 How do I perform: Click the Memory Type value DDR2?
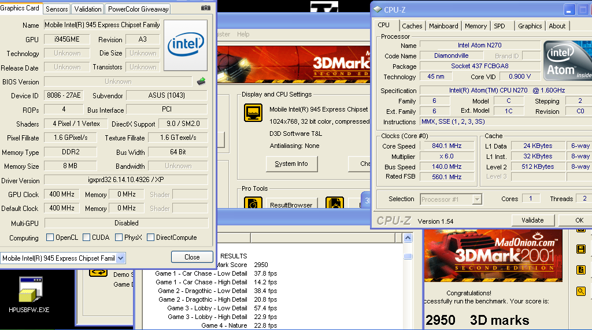[71, 152]
